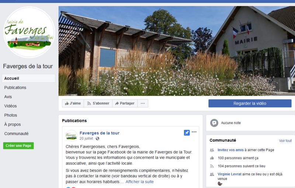
Task: Follow the Voir tout link in Communauté
Action: [285, 141]
